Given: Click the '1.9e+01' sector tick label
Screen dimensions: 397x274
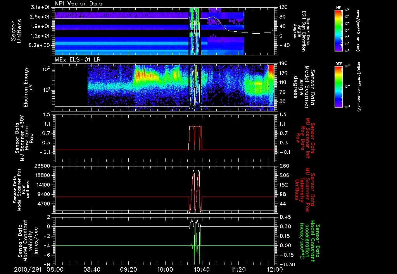Looking at the screenshot, I should click(x=41, y=26).
